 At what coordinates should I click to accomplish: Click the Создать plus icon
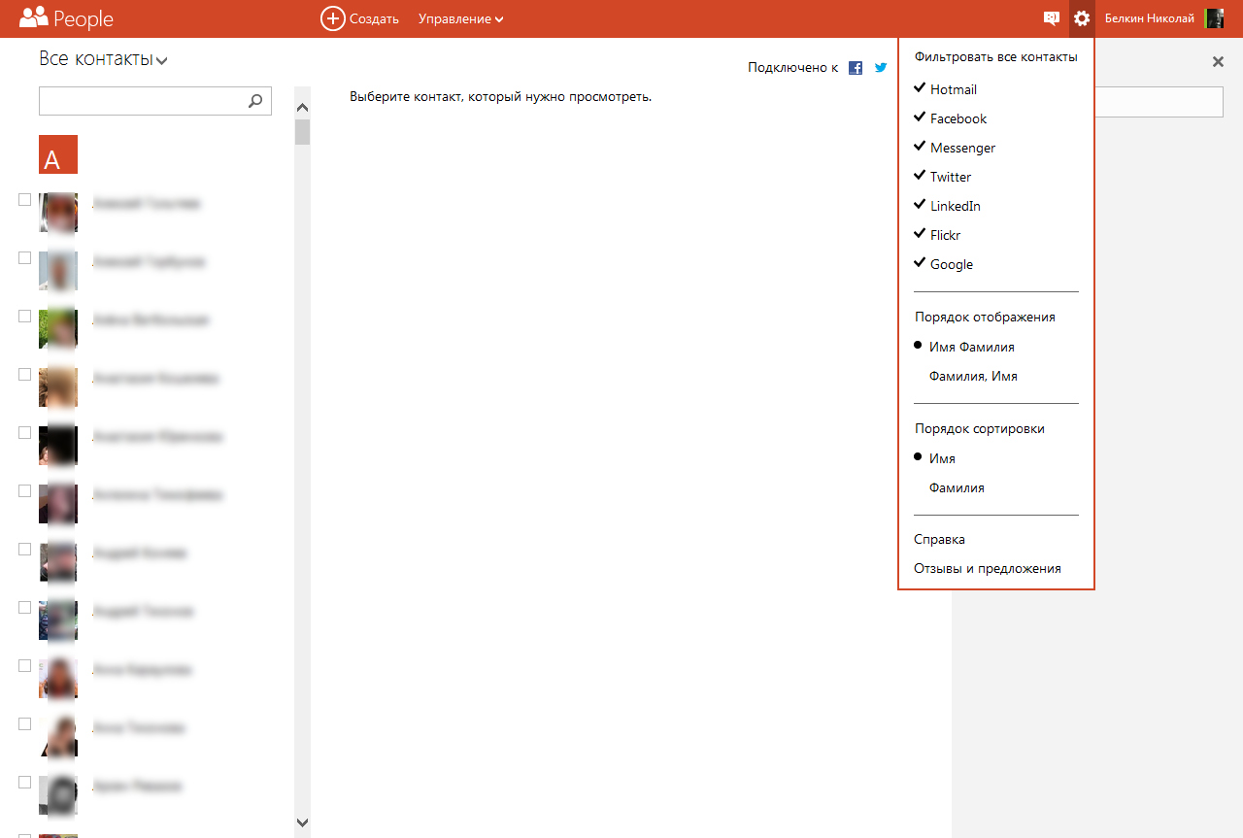(333, 18)
